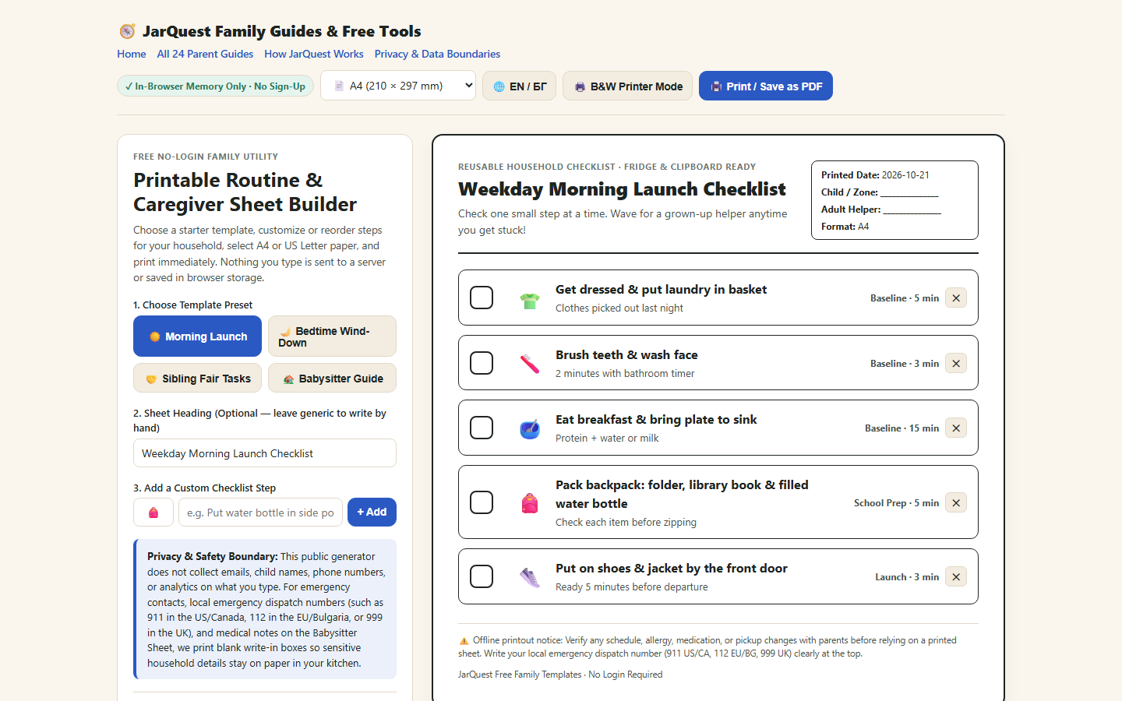The image size is (1122, 701).
Task: Click Print / Save as PDF button
Action: pyautogui.click(x=766, y=86)
